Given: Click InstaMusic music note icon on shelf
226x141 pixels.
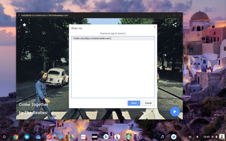Looking at the screenshot, I should click(x=162, y=137).
